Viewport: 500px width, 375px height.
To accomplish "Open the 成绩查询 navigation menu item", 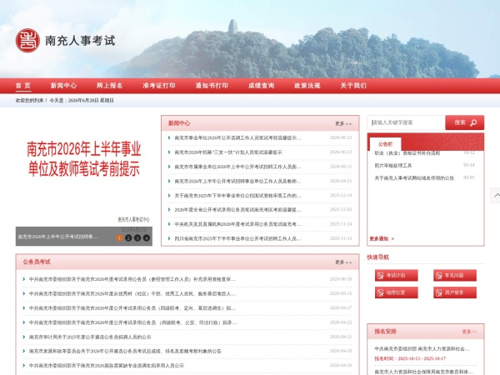I will point(261,86).
